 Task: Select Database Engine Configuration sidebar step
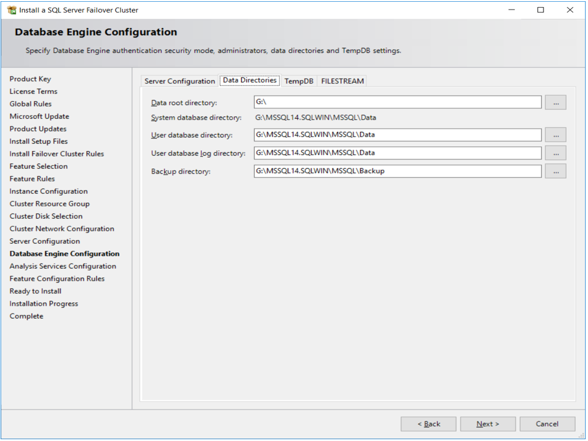click(x=65, y=254)
